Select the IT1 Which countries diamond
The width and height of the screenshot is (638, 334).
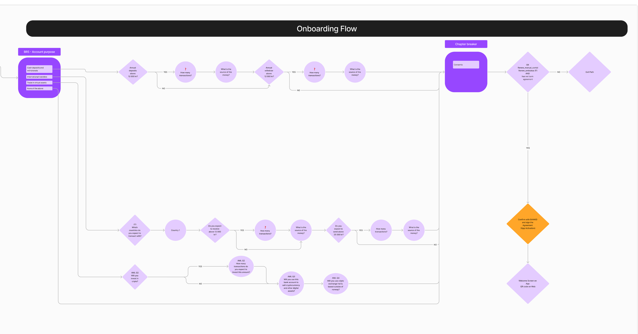(135, 230)
